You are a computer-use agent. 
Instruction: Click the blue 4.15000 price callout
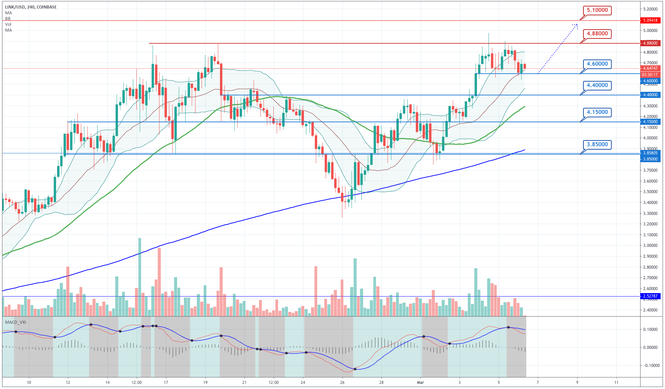(x=597, y=112)
